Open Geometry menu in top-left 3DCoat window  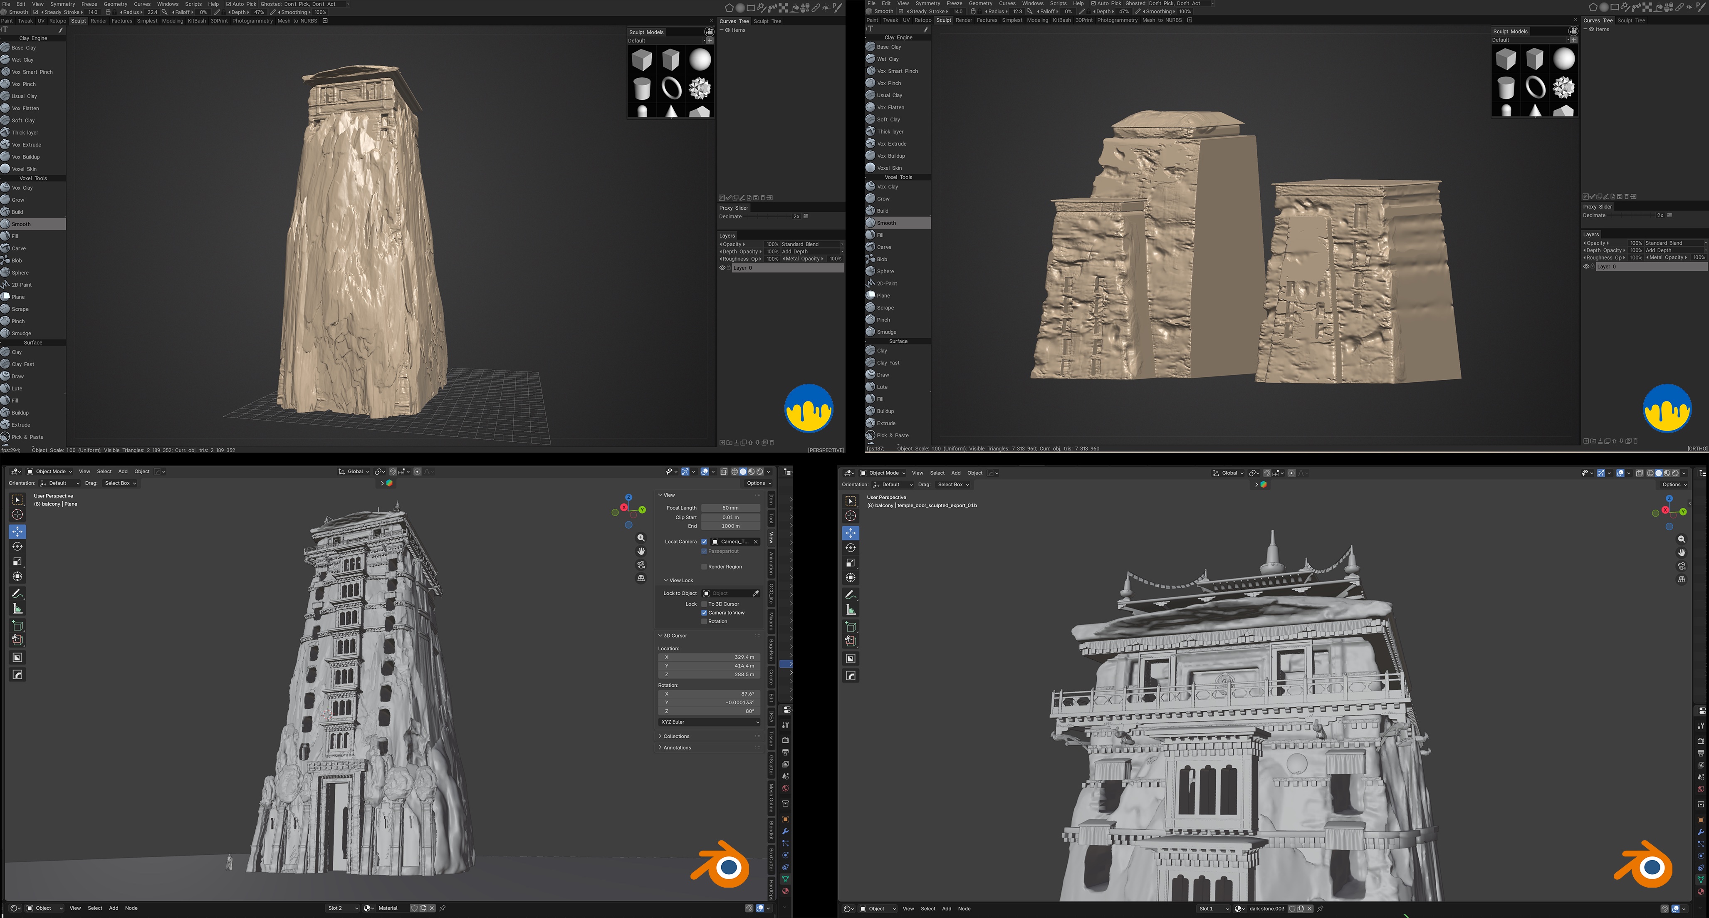pos(116,4)
